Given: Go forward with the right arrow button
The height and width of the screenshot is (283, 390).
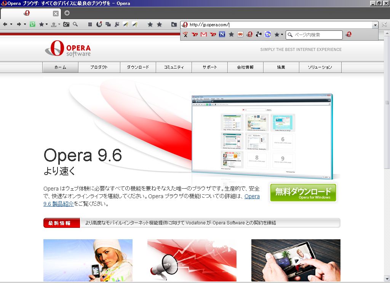Looking at the screenshot, I should click(x=19, y=24).
